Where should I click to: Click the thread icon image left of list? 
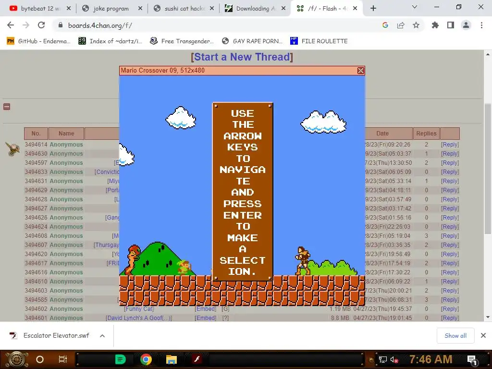pyautogui.click(x=13, y=148)
